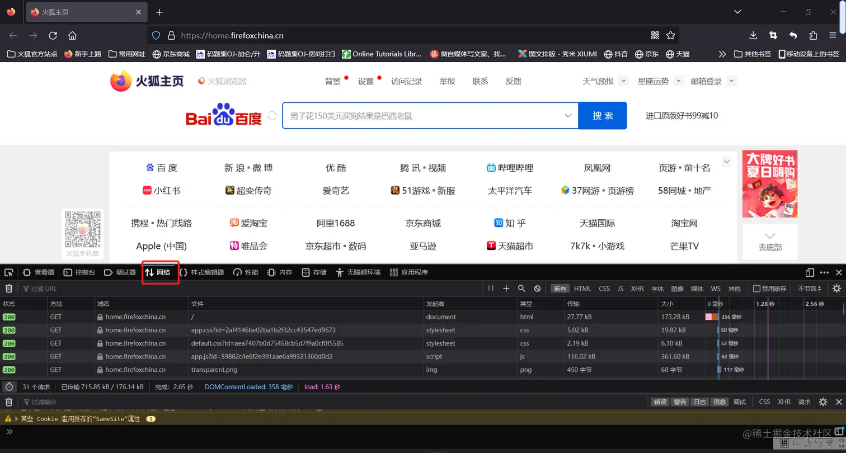Pause network recording in devtools
This screenshot has width=846, height=453.
491,289
